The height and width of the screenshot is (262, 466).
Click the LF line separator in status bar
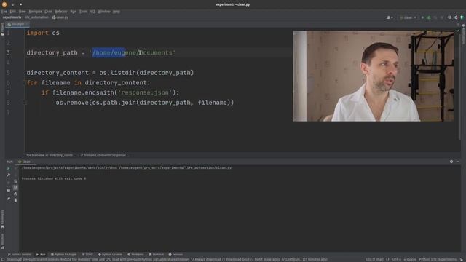coord(387,260)
